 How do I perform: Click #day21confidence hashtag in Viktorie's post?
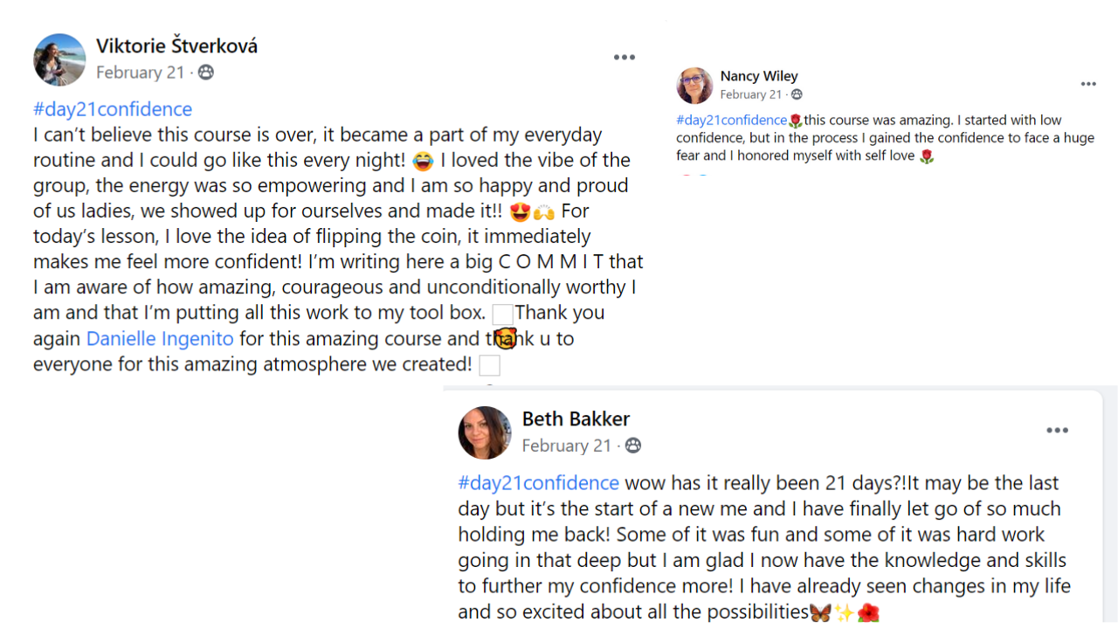(113, 109)
